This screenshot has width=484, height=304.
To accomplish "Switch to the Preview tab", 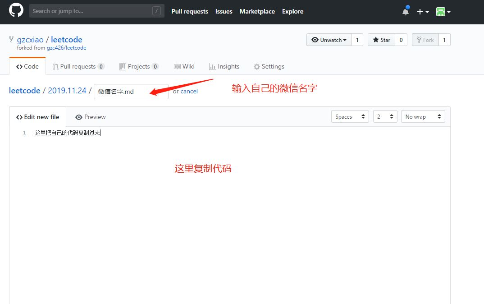I will point(90,117).
